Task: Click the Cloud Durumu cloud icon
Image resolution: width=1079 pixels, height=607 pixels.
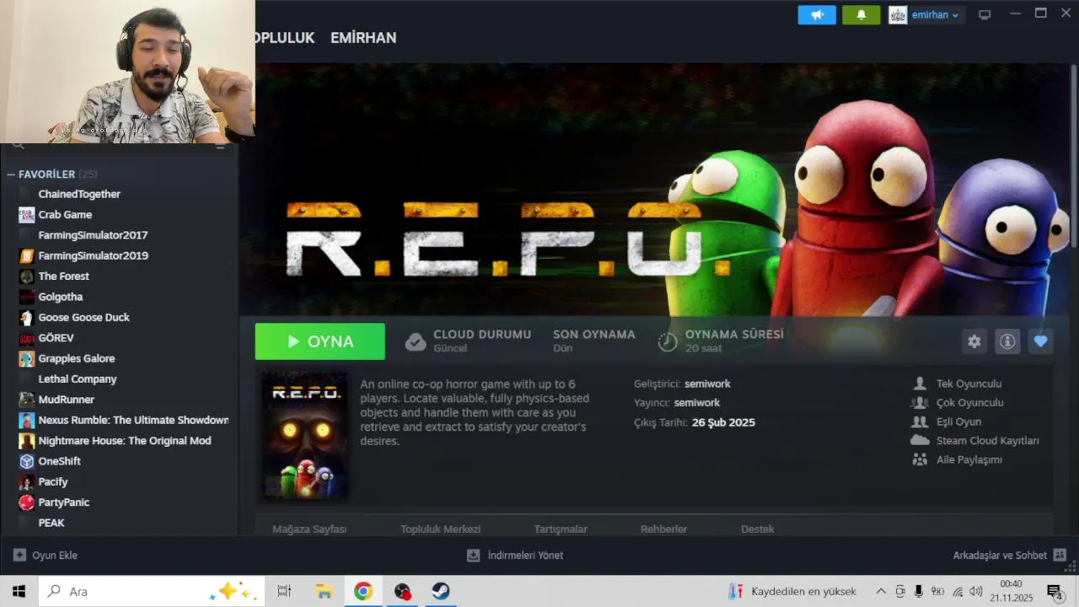Action: click(x=416, y=341)
